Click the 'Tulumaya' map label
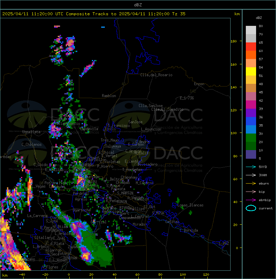Viewport: 276px width, 279px height. click(x=113, y=146)
